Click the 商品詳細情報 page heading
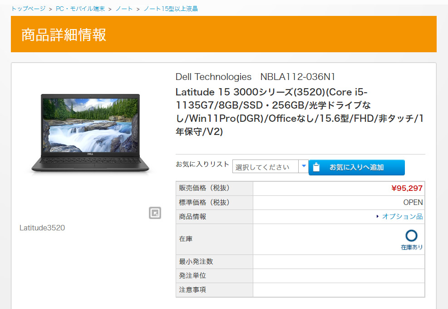The image size is (448, 309). tap(64, 35)
